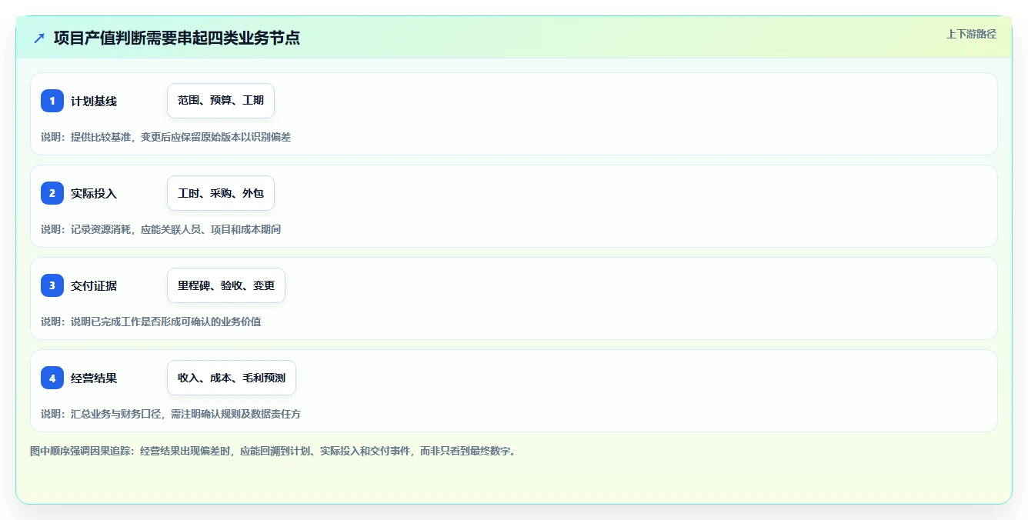
Task: Select the 范围、预算、工期 chip
Action: click(x=221, y=101)
